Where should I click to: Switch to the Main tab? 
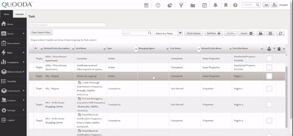tap(7, 14)
